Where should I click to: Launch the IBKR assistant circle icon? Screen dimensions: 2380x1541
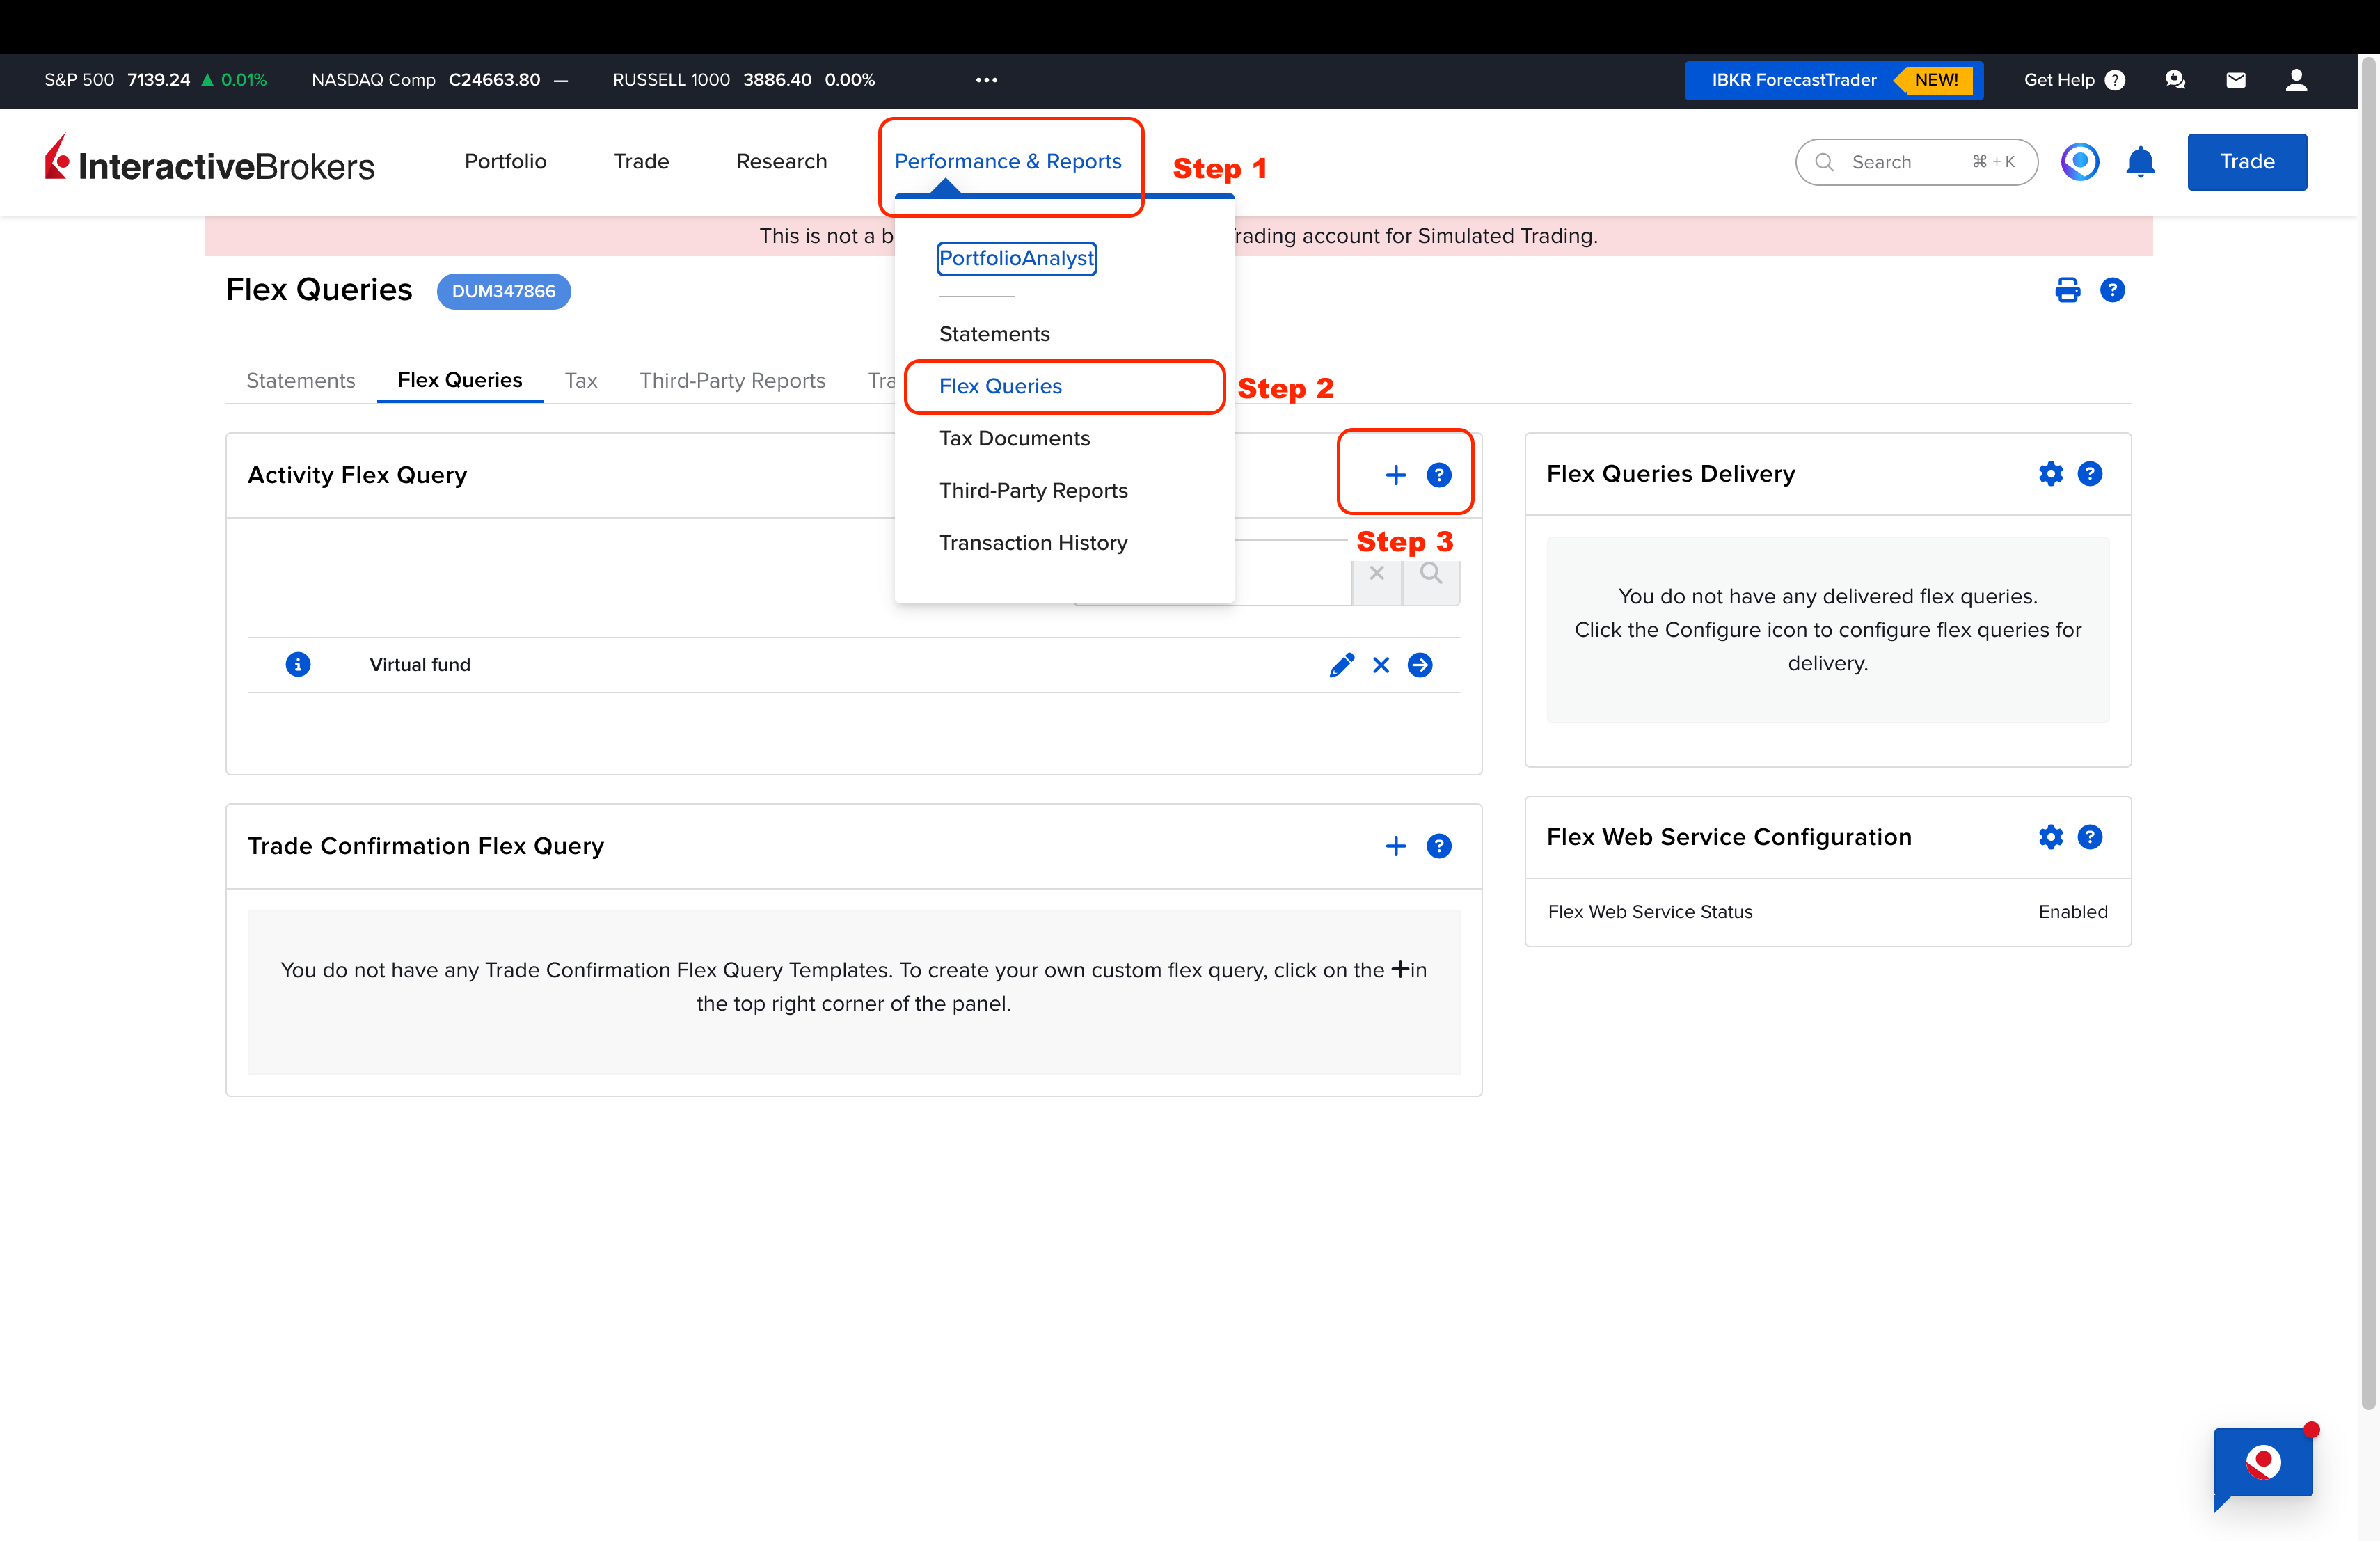2079,162
